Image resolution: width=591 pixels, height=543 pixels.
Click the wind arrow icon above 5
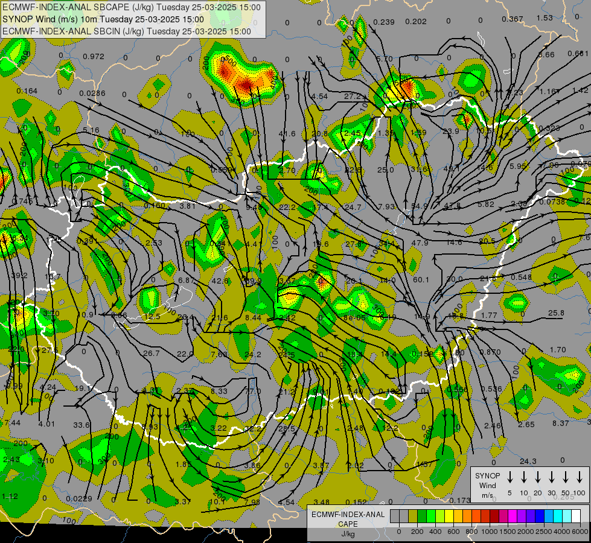point(510,477)
